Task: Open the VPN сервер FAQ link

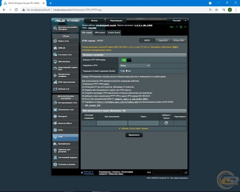Action: tap(92, 105)
